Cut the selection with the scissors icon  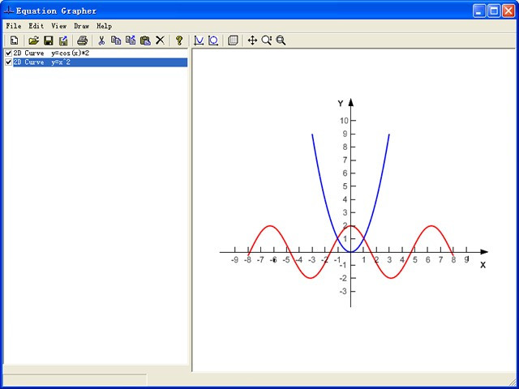tap(101, 41)
